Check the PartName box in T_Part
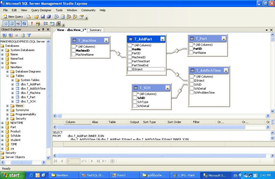Screen dimensions: 275x179 click(191, 53)
